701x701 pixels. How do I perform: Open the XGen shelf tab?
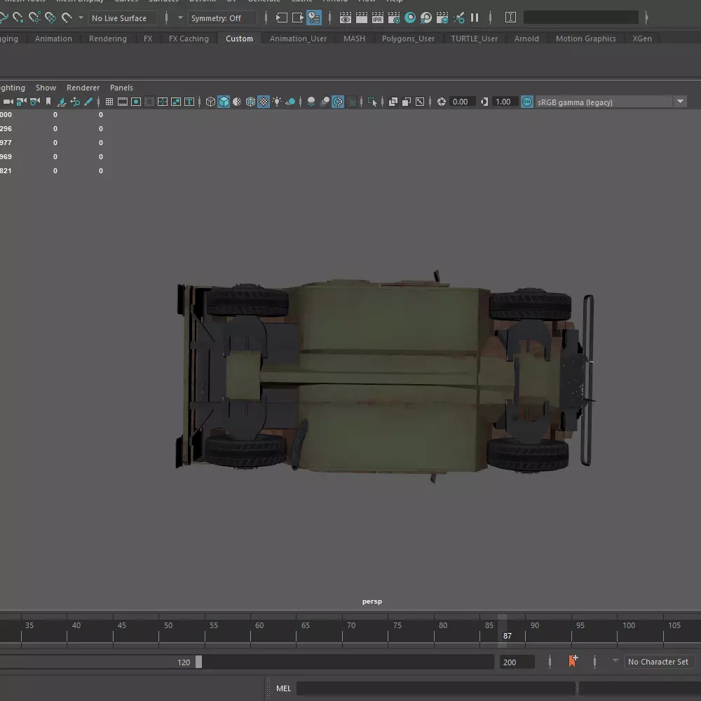pos(642,39)
